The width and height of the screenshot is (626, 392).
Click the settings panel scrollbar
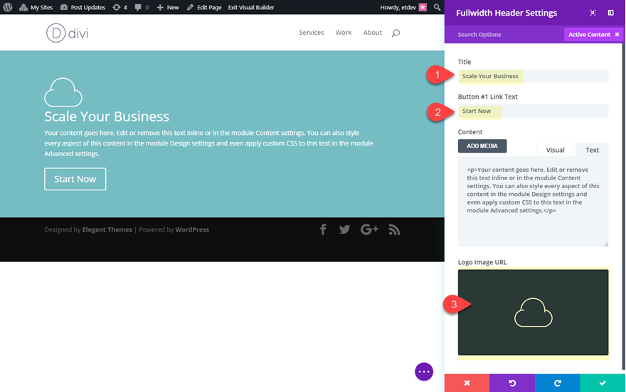pos(623,207)
